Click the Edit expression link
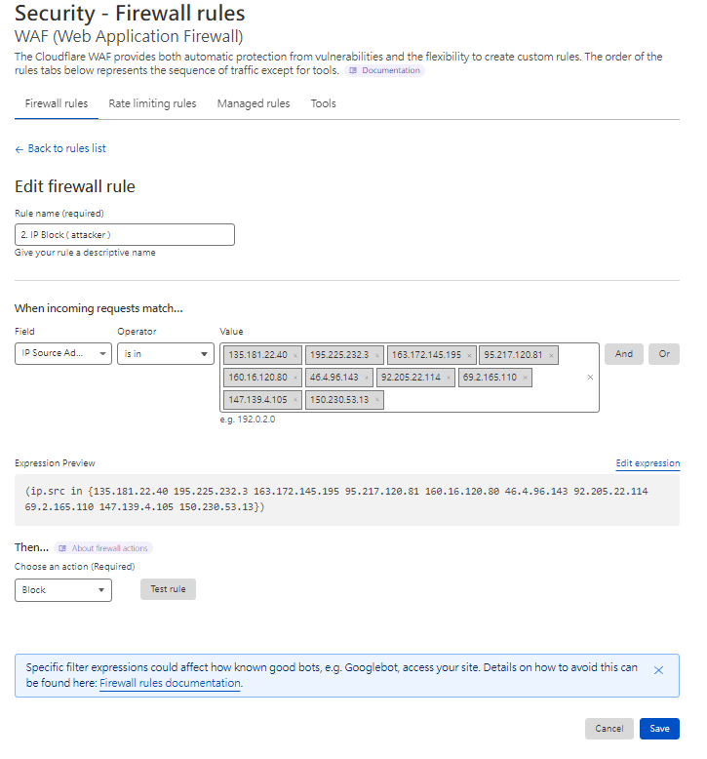 tap(648, 463)
